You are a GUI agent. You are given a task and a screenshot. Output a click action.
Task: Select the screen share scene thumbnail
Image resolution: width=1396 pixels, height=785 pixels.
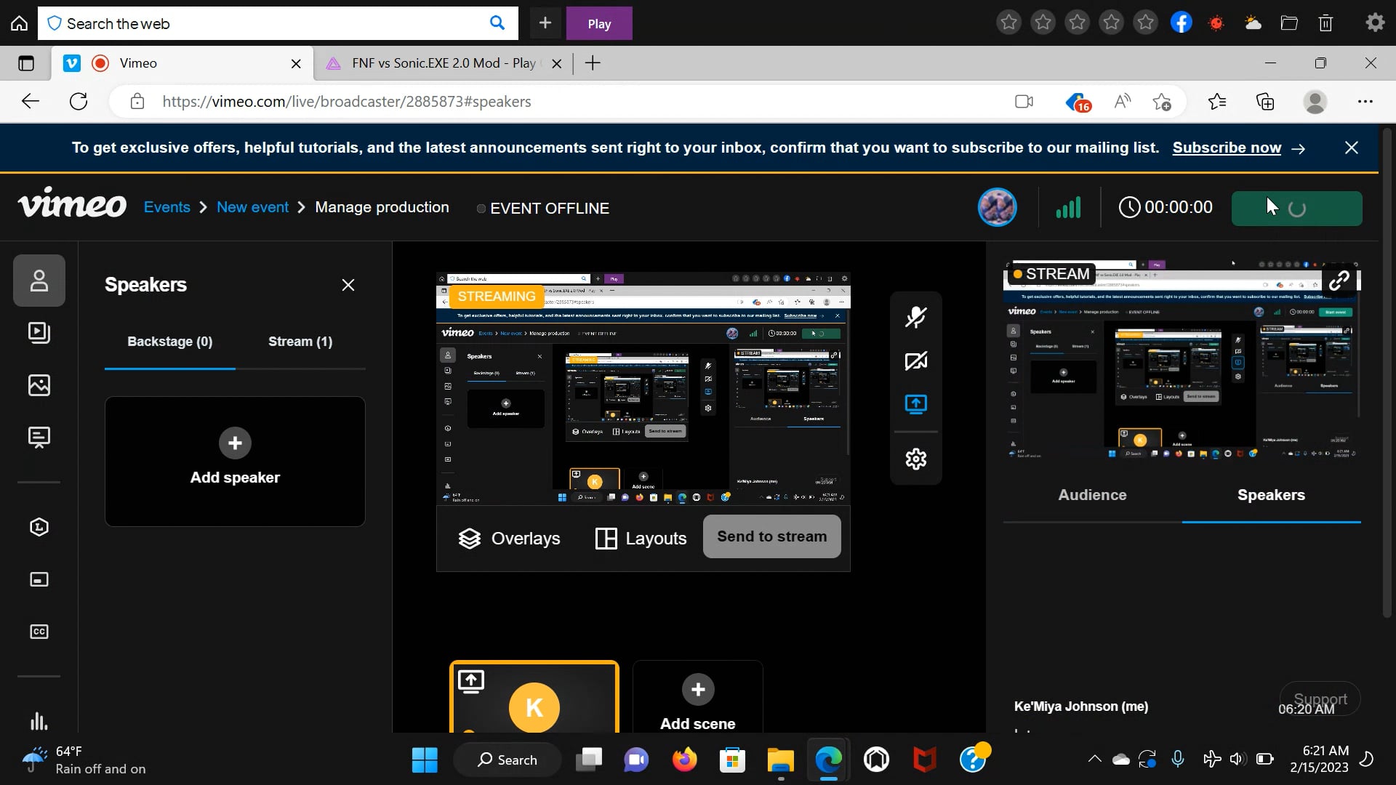(x=534, y=698)
